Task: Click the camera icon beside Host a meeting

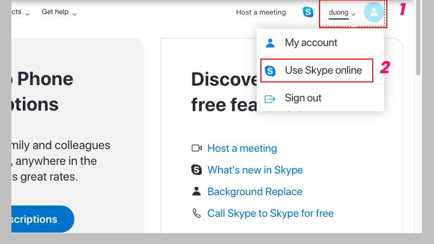Action: click(x=197, y=148)
